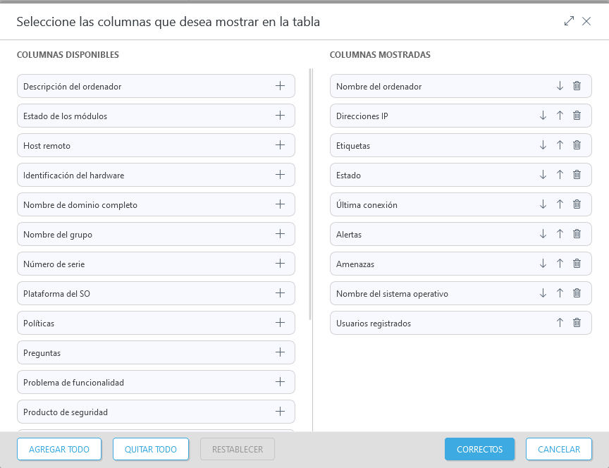The image size is (609, 468).
Task: Move Nombre del ordenador column down
Action: (x=560, y=86)
